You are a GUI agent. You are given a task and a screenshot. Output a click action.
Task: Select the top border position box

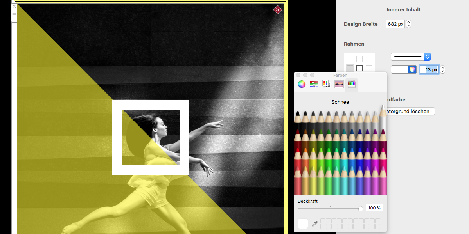click(x=359, y=59)
